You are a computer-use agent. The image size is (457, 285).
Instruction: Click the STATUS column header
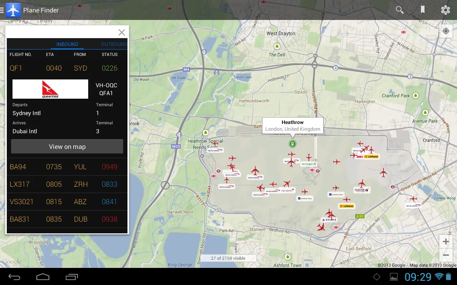[110, 55]
